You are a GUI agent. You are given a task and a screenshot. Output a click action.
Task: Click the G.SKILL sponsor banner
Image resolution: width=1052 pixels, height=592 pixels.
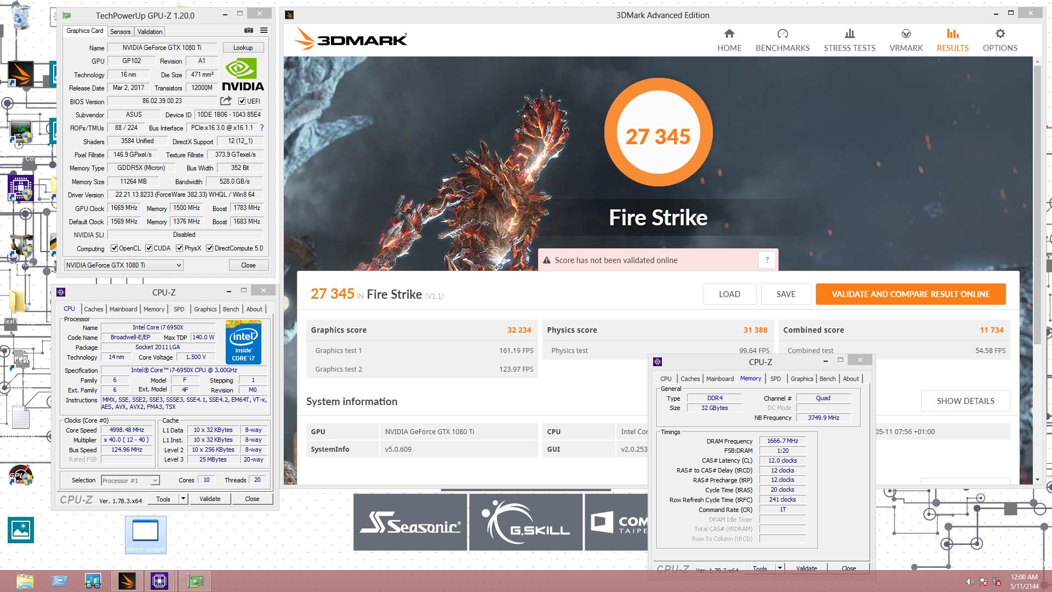tap(525, 522)
